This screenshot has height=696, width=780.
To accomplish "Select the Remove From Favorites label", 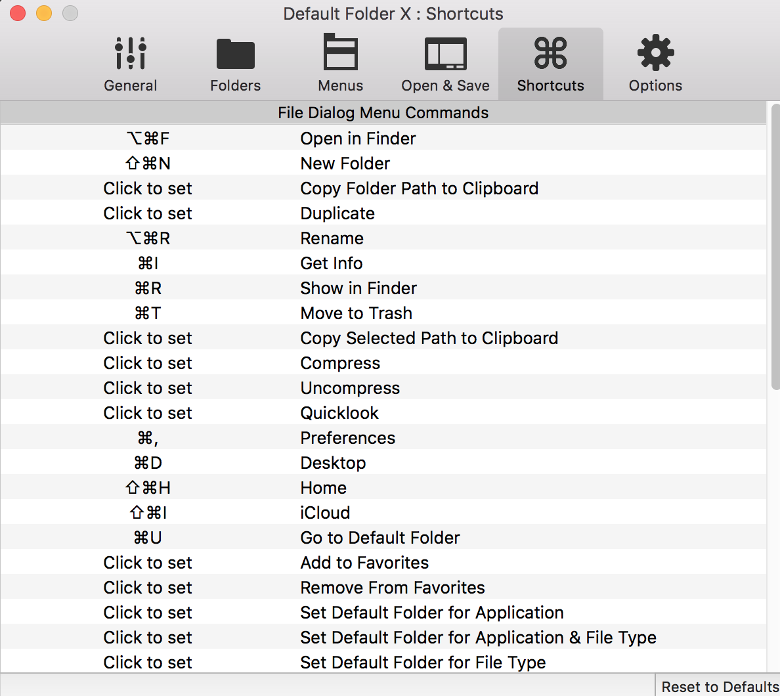I will [x=392, y=588].
